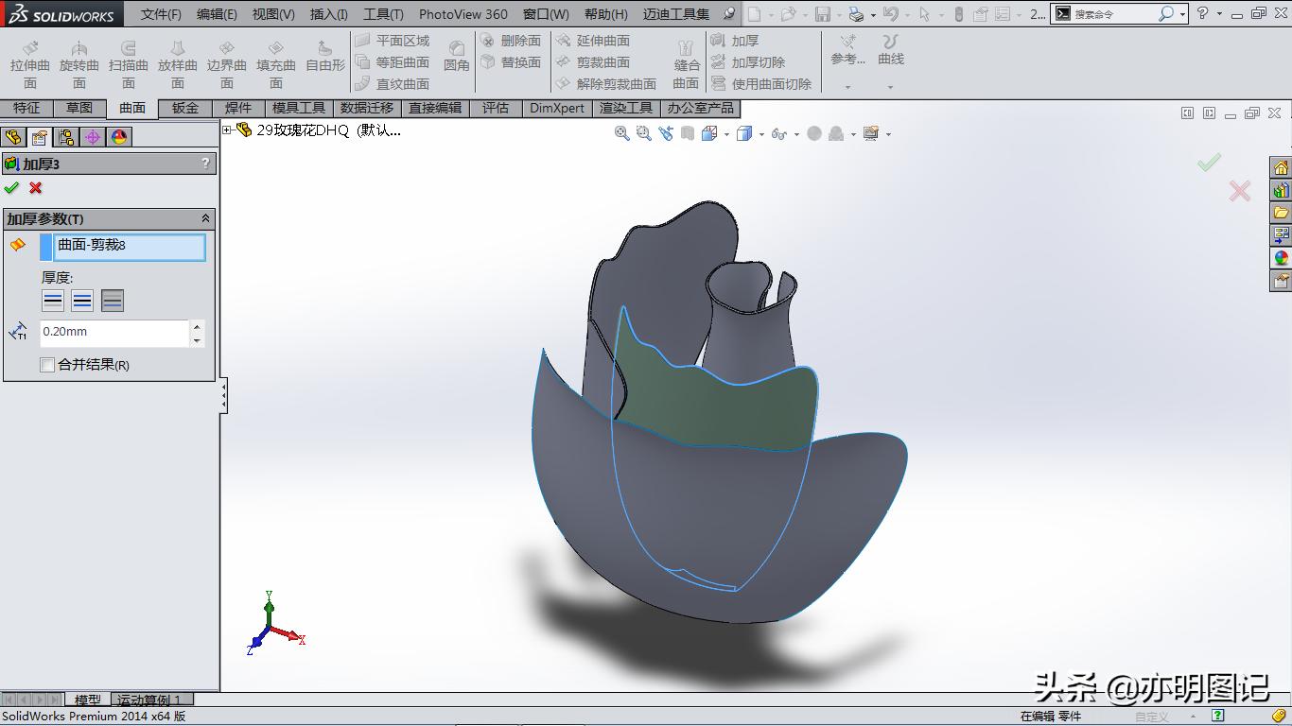Toggle the third thickness side option
The image size is (1292, 726).
[x=113, y=300]
